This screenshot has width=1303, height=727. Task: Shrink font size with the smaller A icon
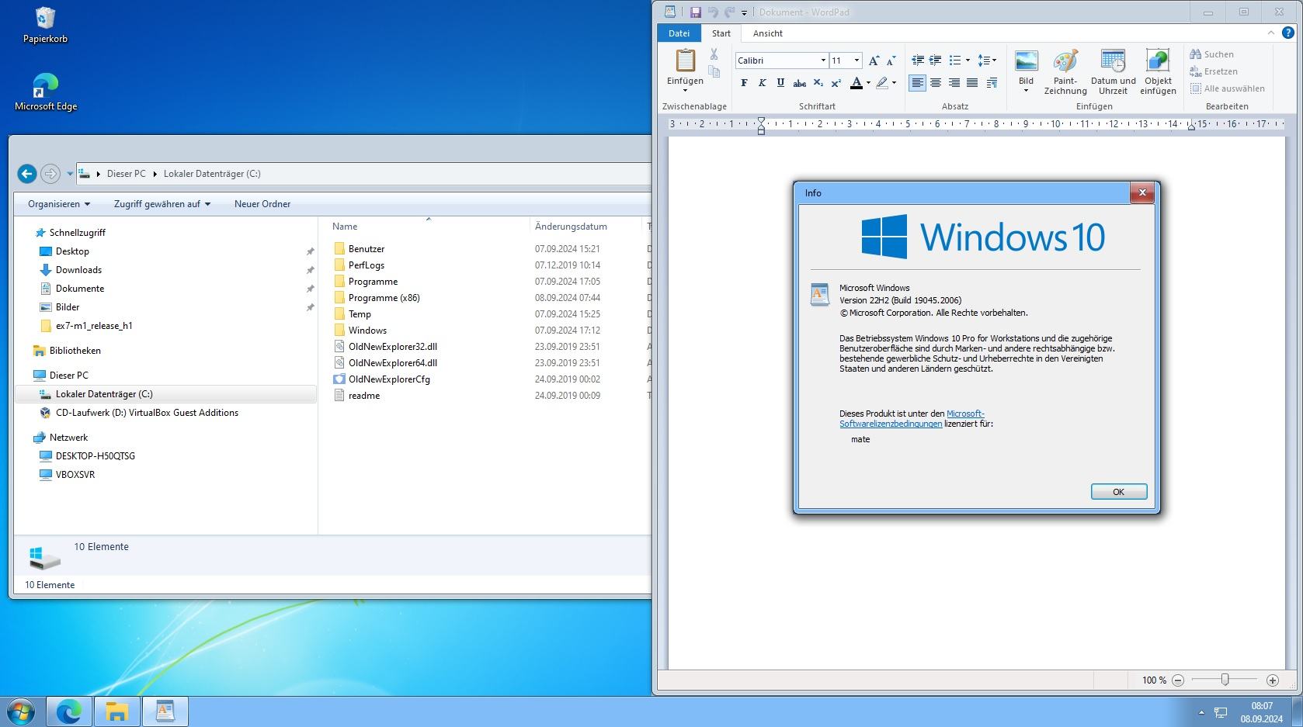click(891, 61)
